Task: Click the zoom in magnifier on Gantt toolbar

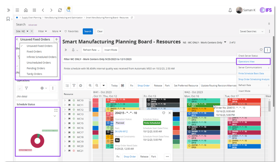Action: pos(90,85)
